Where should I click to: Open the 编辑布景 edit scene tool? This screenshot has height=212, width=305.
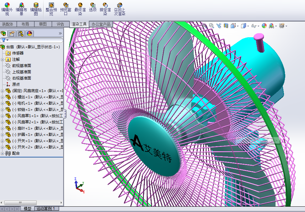21,9
